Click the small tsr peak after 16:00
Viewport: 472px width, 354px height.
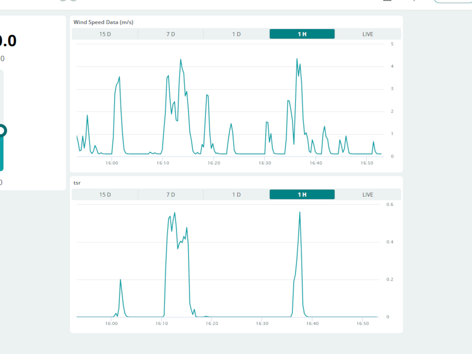[x=120, y=280]
